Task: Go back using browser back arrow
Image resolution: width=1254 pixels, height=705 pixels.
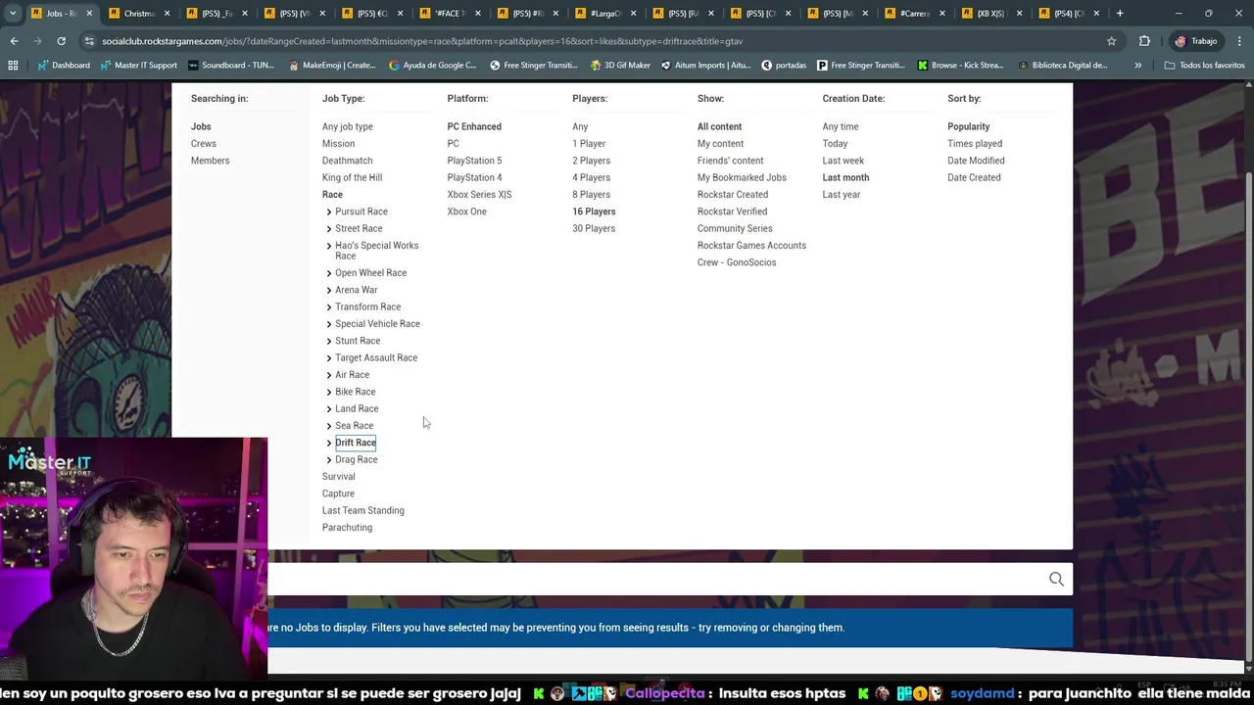Action: point(14,41)
